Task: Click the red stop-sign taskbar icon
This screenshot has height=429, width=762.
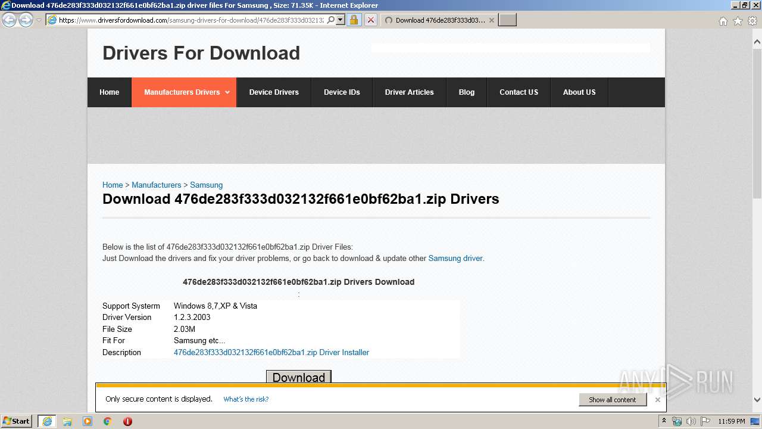Action: click(x=127, y=421)
